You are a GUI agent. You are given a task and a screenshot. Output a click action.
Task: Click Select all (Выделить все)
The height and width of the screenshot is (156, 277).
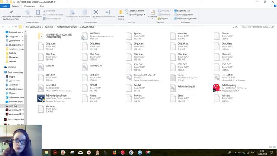tap(182, 11)
